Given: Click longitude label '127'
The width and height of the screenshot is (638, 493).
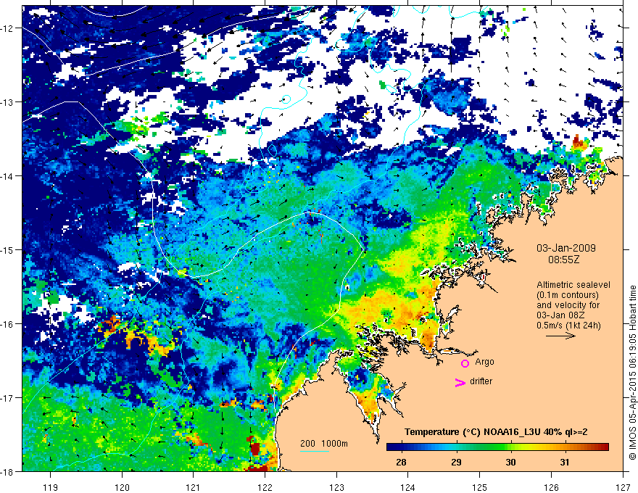Looking at the screenshot, I should pos(623,488).
